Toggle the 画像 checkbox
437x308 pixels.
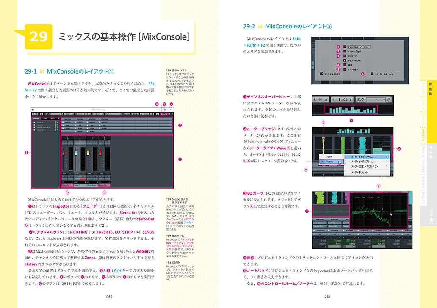point(345,65)
